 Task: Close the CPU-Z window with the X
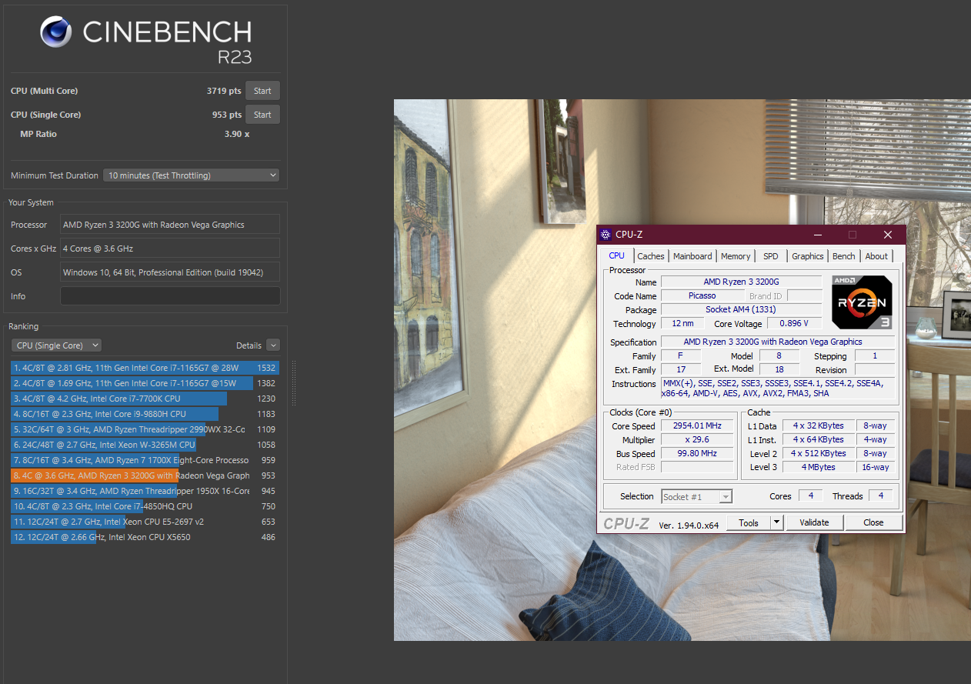(888, 235)
